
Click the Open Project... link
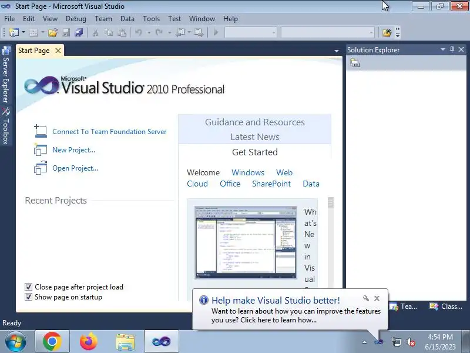point(75,168)
